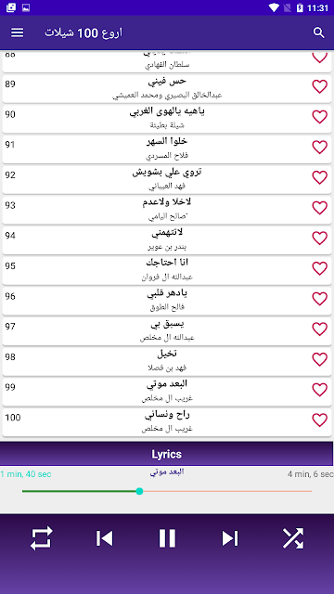Favorite song number 100 with heart
The image size is (334, 594).
(319, 420)
